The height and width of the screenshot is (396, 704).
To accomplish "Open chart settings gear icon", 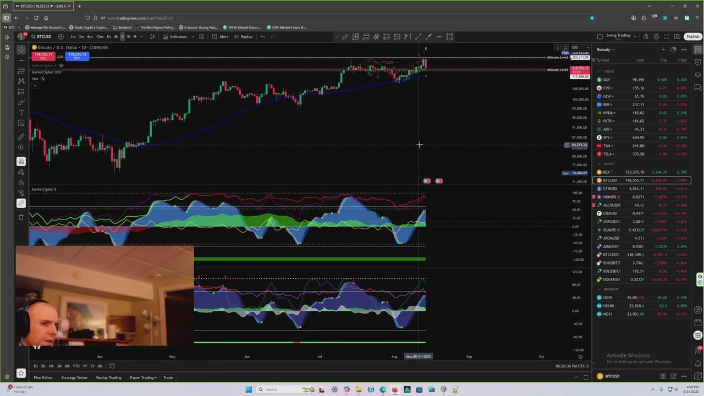I will click(656, 37).
